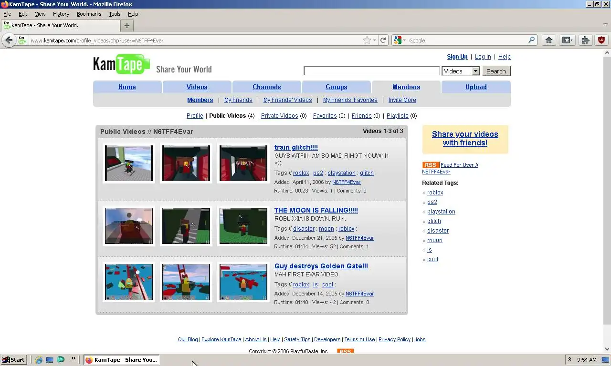Click the playstation related tag
Image resolution: width=611 pixels, height=366 pixels.
pyautogui.click(x=441, y=212)
